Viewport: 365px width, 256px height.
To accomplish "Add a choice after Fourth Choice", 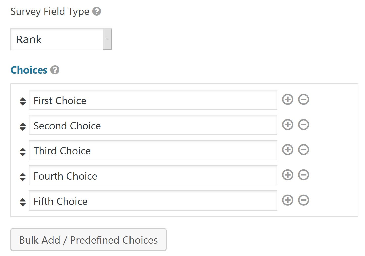I will 288,175.
